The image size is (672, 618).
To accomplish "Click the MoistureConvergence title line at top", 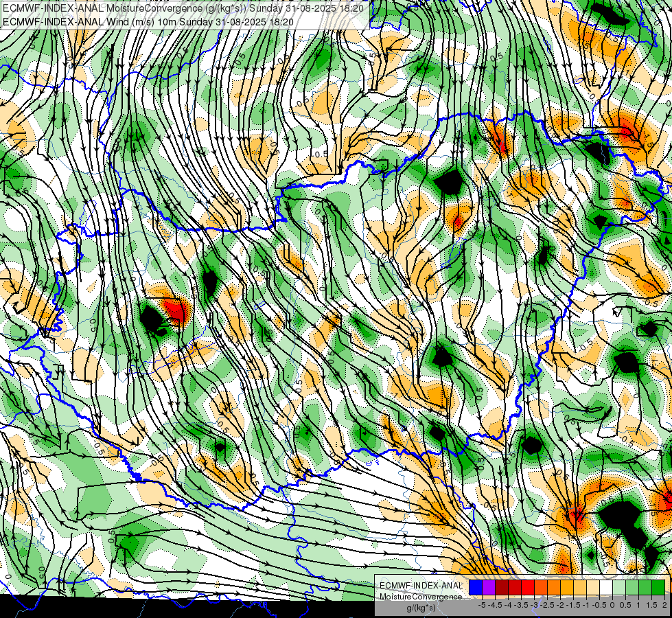I will tap(183, 8).
